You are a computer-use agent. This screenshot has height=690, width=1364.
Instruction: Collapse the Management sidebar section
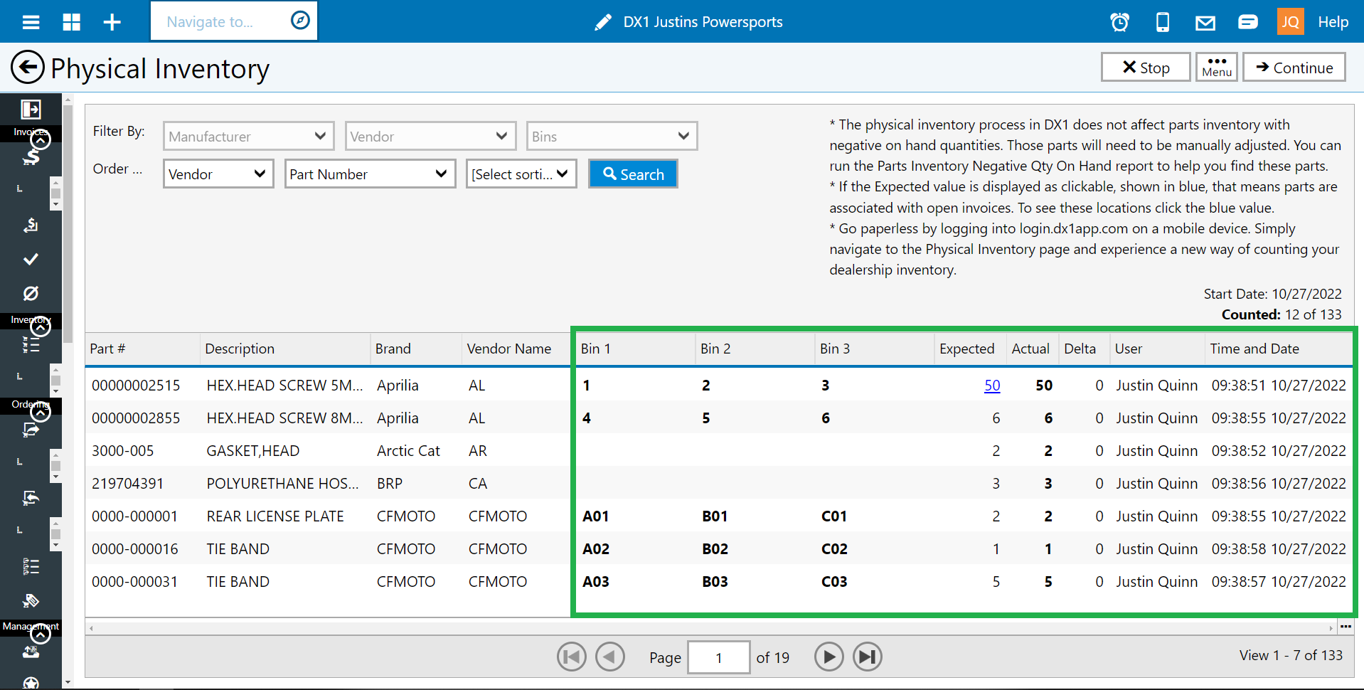tap(41, 634)
